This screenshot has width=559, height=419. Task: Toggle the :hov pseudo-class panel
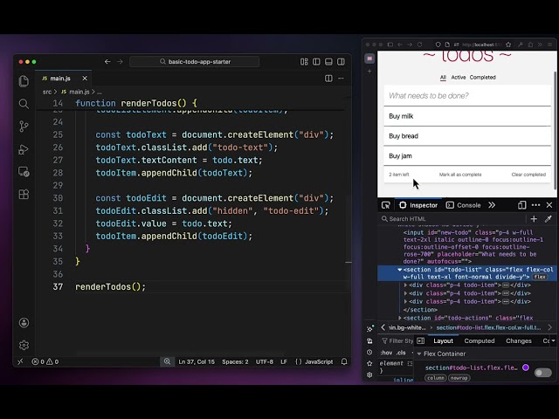(x=386, y=353)
